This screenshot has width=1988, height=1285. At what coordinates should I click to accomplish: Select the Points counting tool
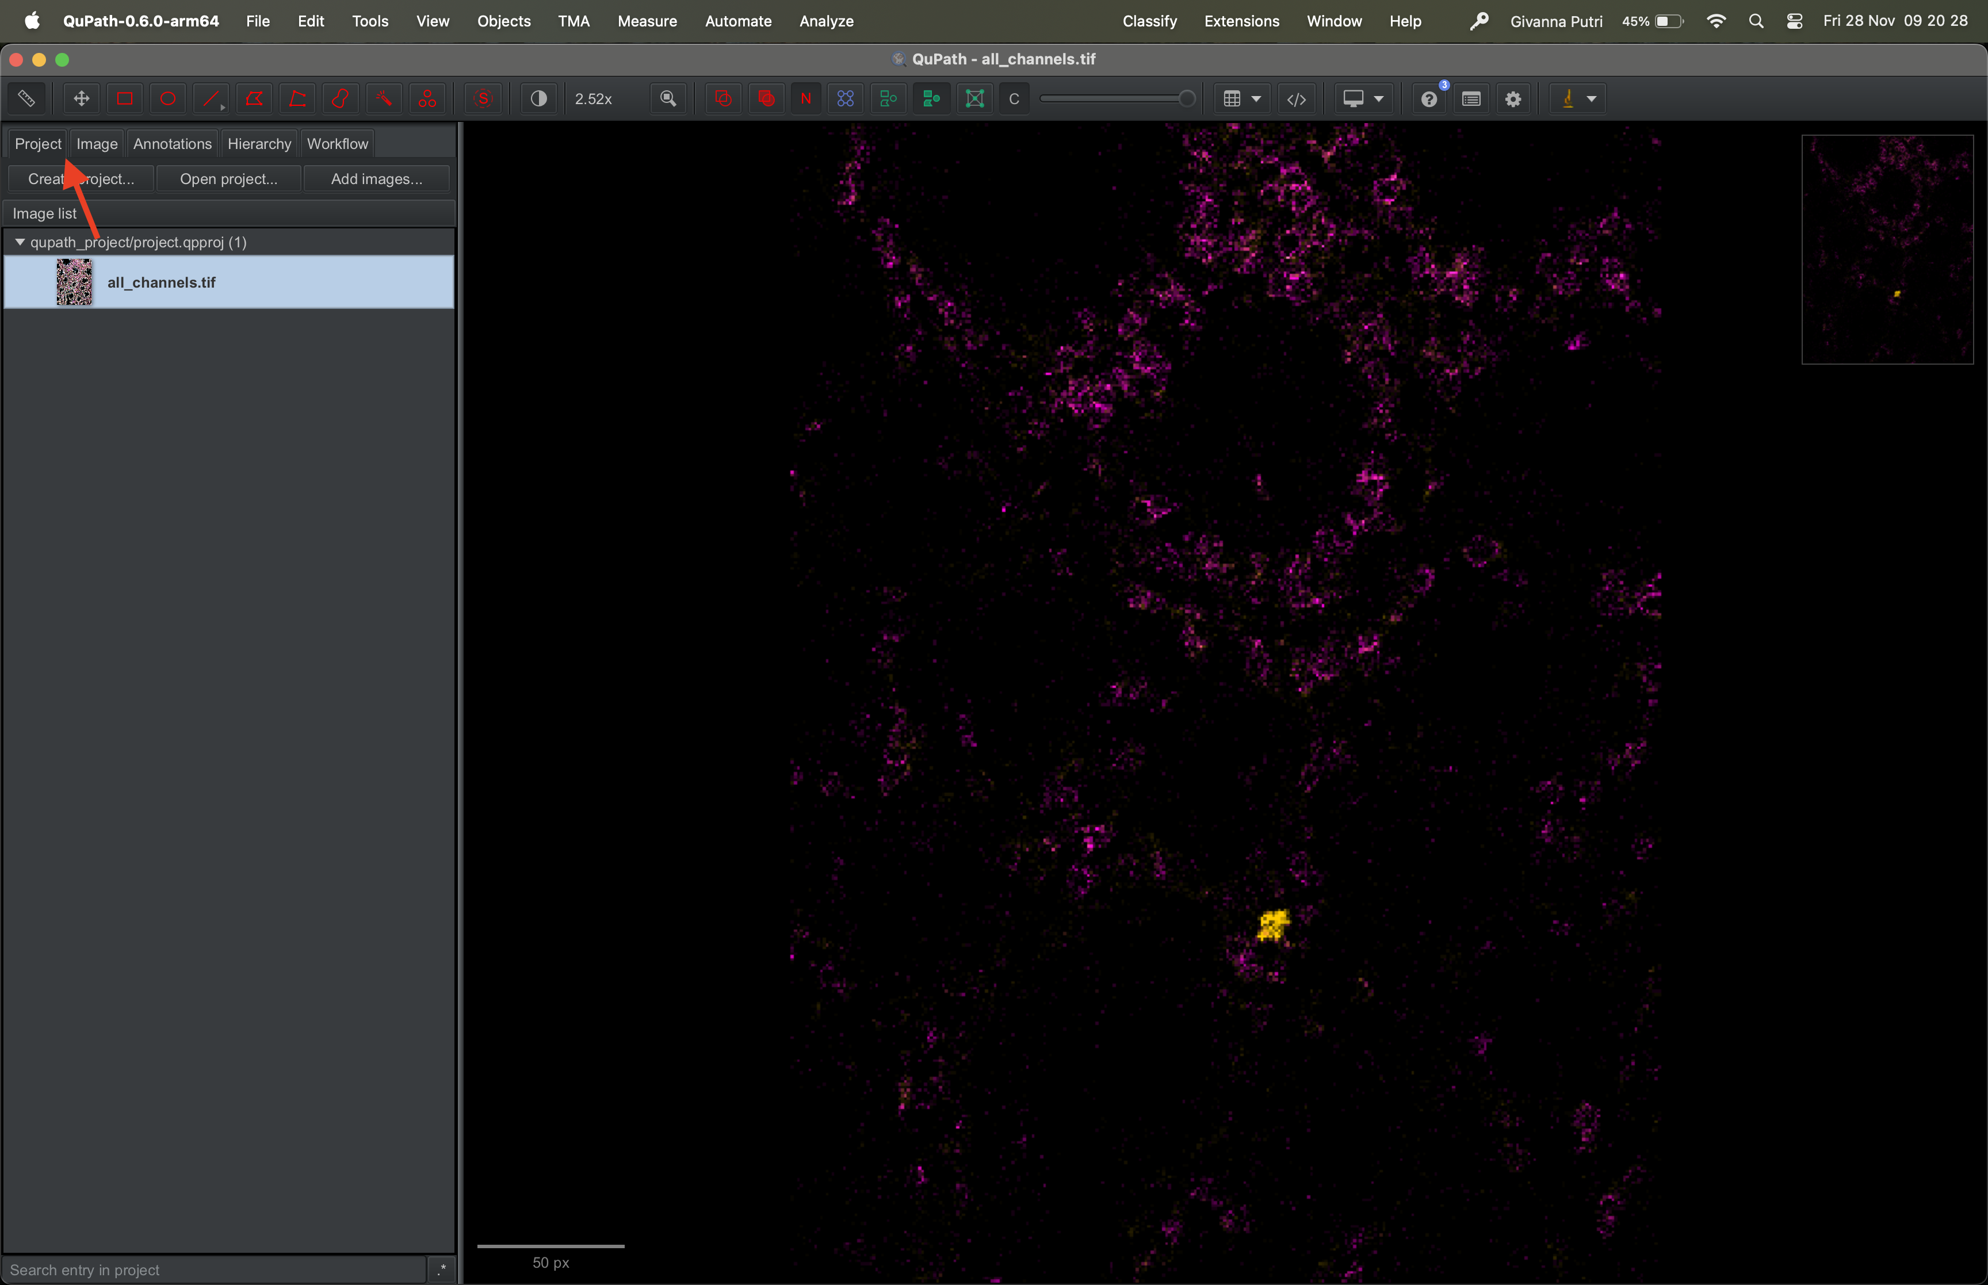427,98
